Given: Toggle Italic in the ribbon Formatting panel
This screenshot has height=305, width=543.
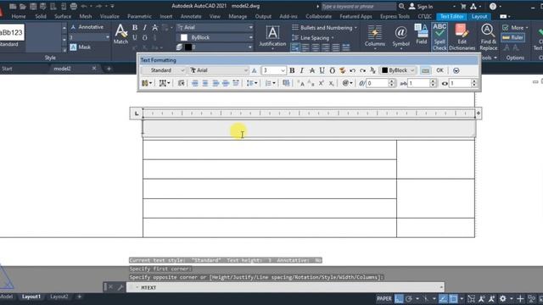Looking at the screenshot, I should 145,28.
